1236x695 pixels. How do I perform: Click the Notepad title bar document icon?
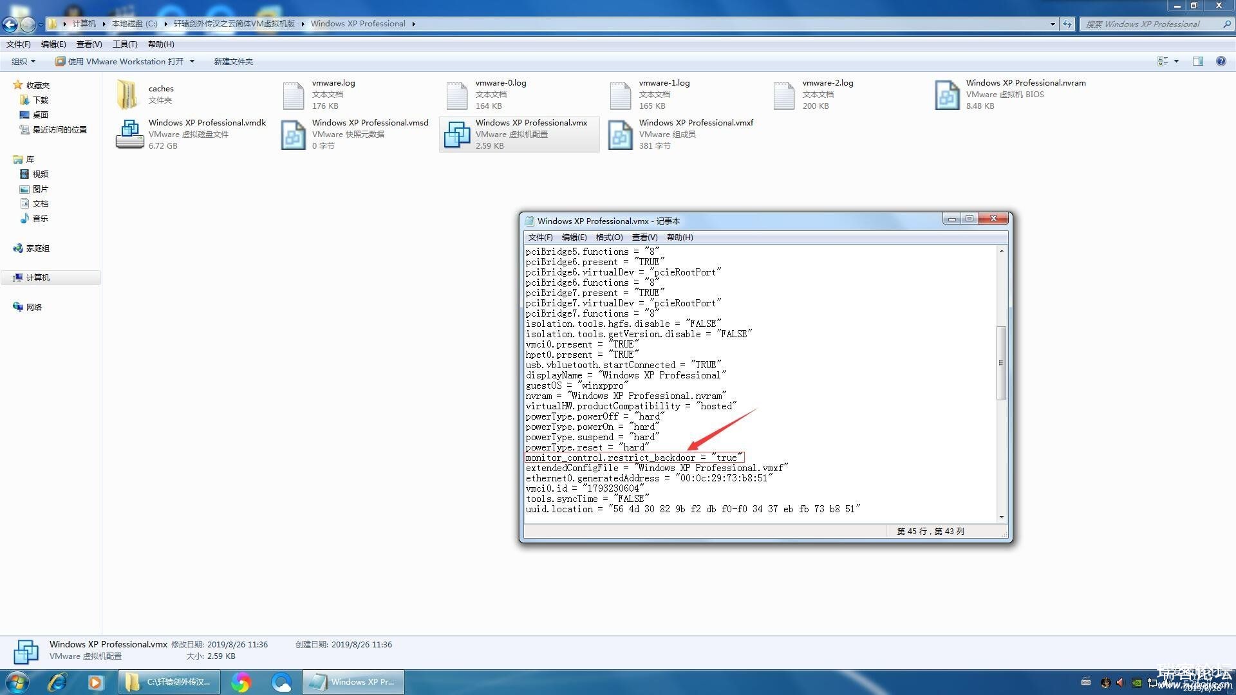tap(530, 221)
